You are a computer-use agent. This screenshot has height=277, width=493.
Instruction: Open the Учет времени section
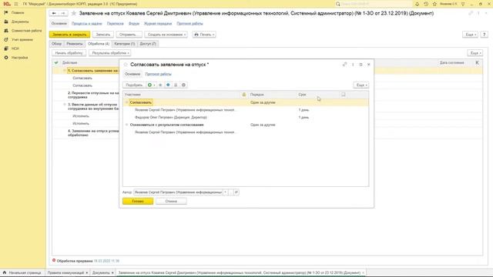[x=23, y=40]
